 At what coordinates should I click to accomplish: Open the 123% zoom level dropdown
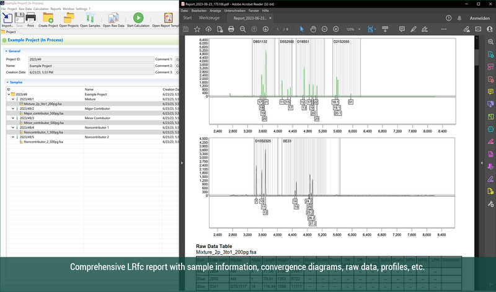click(x=359, y=29)
